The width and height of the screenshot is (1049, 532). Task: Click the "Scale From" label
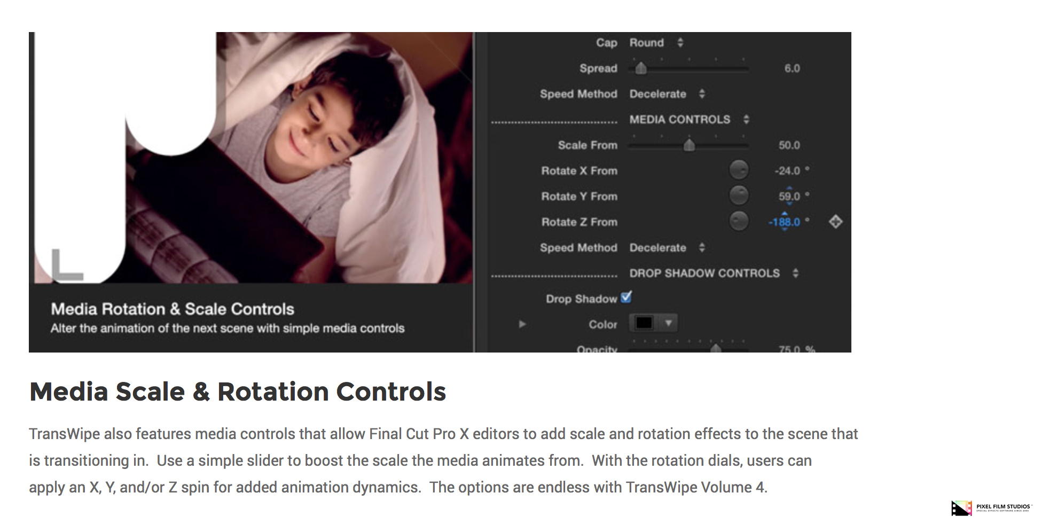pos(588,145)
